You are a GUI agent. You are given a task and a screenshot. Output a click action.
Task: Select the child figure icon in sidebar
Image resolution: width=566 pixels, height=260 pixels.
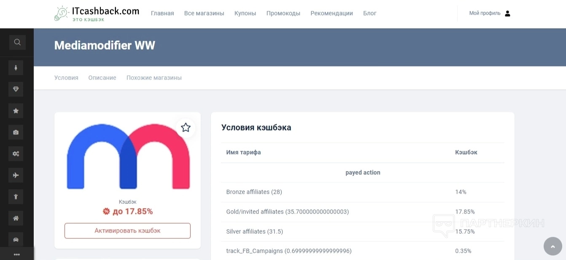tap(16, 196)
